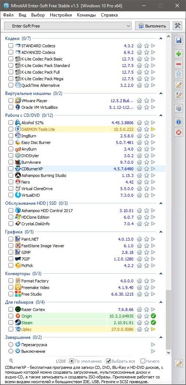Check the CDBurnerXP checkbox
Viewport: 186px width, 385px height.
(11, 169)
